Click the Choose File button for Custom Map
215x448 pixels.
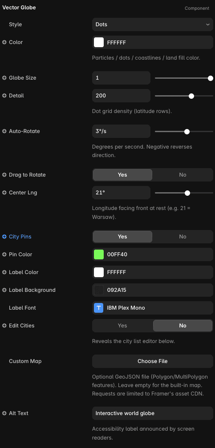coord(153,361)
